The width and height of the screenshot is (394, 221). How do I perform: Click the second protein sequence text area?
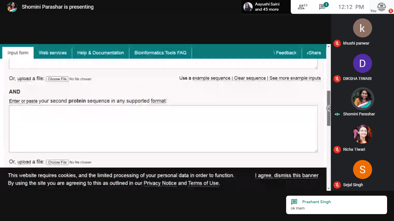163,129
